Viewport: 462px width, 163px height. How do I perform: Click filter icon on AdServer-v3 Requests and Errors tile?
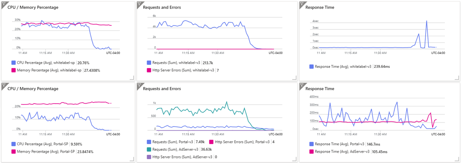(139, 85)
